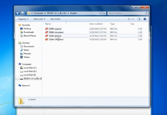Click the Forward navigation arrow
This screenshot has height=115, width=167.
22,13
